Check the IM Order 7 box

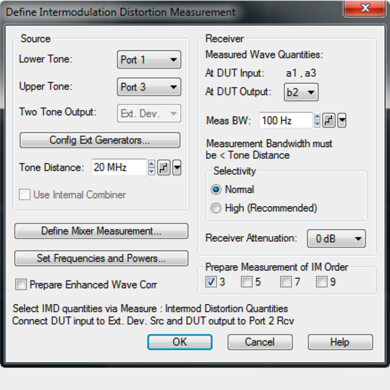coord(286,282)
